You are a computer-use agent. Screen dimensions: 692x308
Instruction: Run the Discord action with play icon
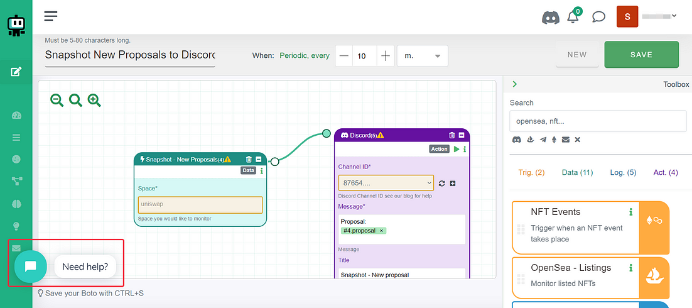click(x=457, y=149)
